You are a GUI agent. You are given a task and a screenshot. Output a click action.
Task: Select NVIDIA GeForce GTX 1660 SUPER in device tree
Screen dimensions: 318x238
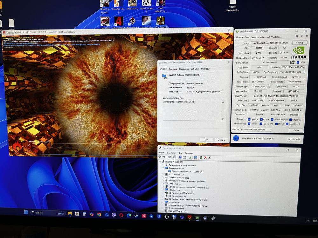[187, 172]
